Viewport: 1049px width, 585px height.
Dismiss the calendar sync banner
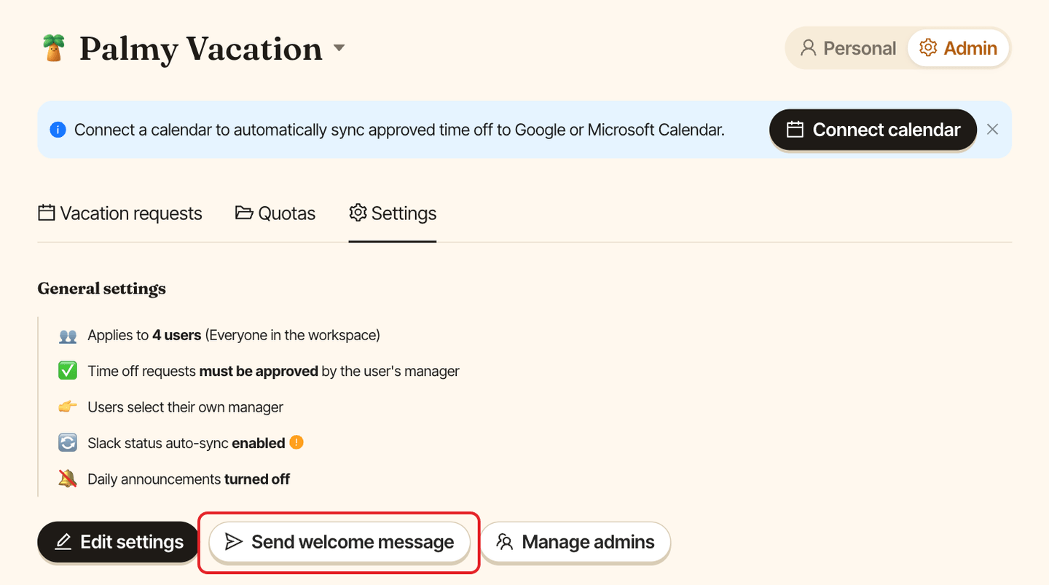(x=992, y=130)
